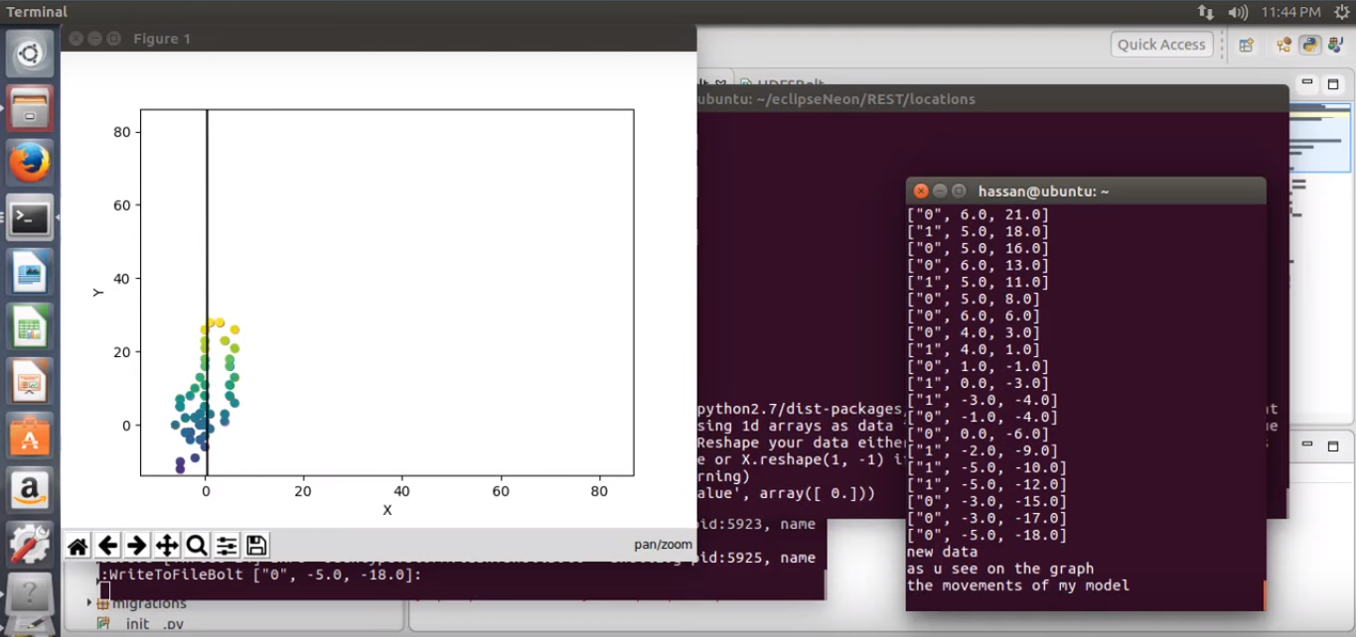Maximize the Eclipse editor view panel

point(1331,84)
